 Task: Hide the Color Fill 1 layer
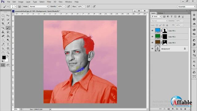pyautogui.click(x=152, y=31)
